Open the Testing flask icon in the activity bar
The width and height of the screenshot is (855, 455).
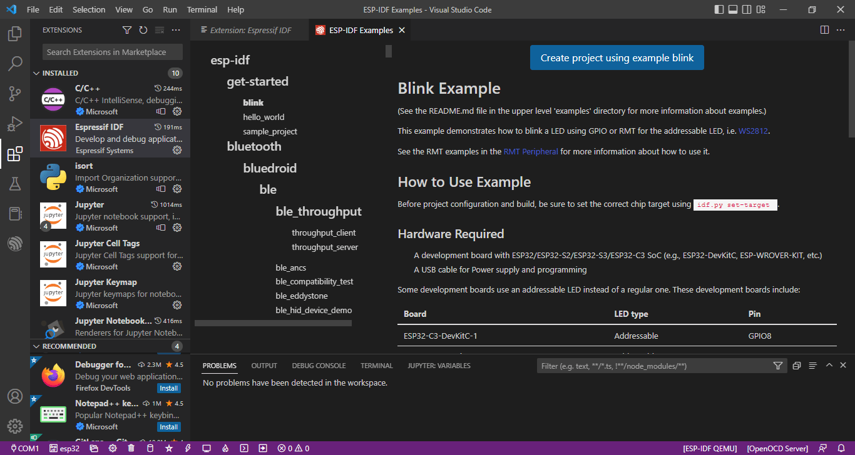15,184
